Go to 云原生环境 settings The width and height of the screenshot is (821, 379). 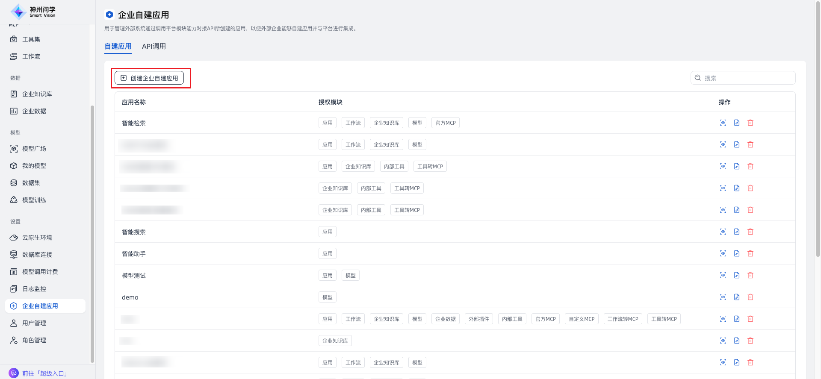tap(37, 238)
